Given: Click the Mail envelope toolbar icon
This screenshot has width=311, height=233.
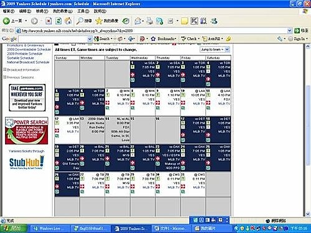Looking at the screenshot, I should click(x=137, y=21).
